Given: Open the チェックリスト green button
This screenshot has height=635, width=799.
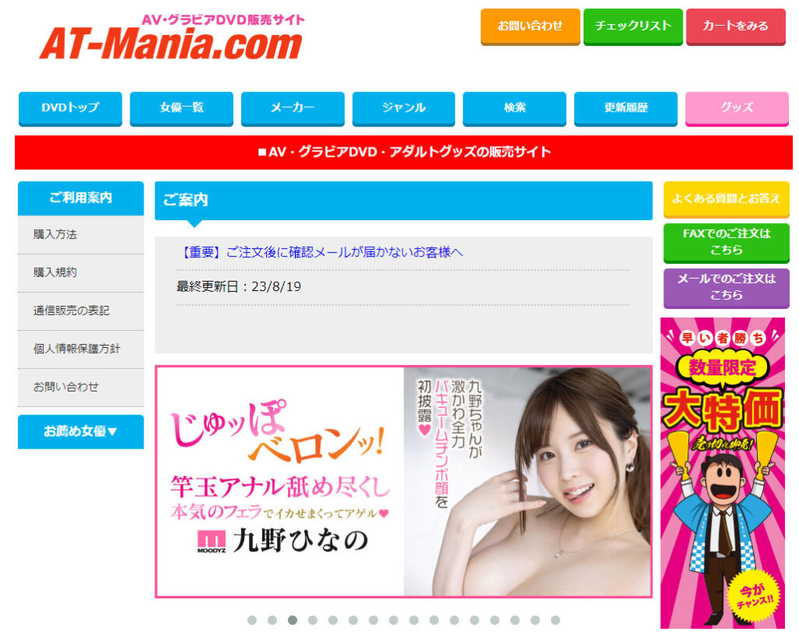Looking at the screenshot, I should (x=633, y=27).
